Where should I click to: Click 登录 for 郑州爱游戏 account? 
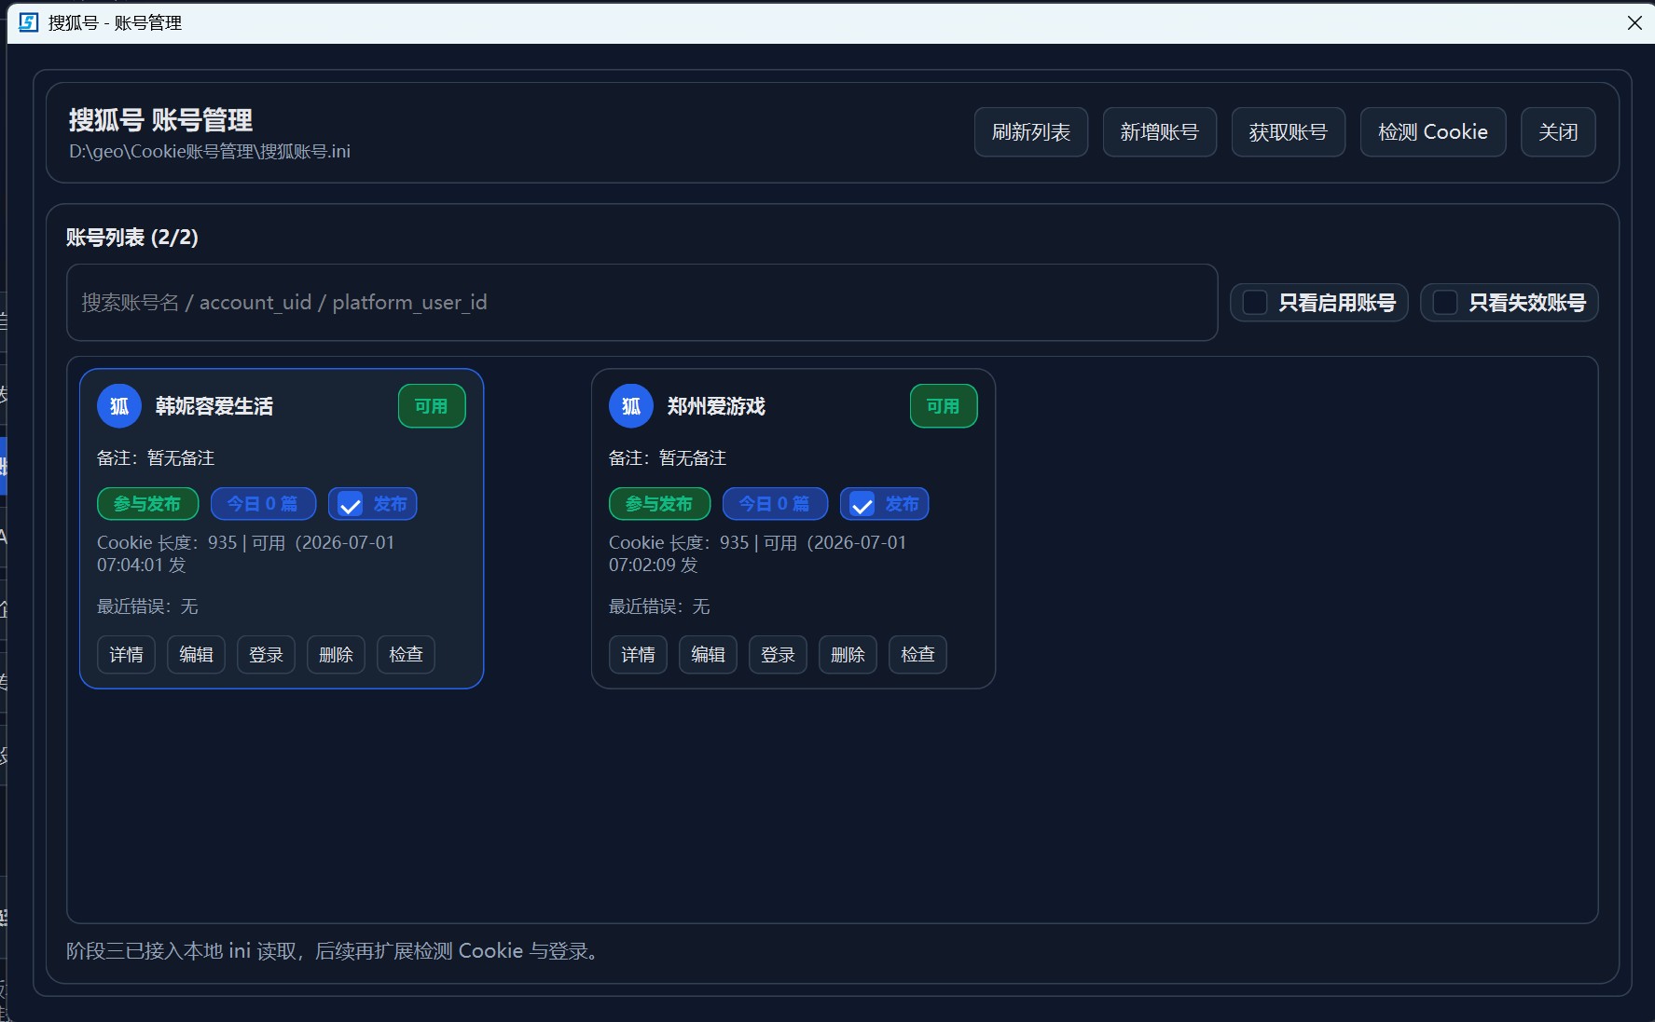pos(778,655)
